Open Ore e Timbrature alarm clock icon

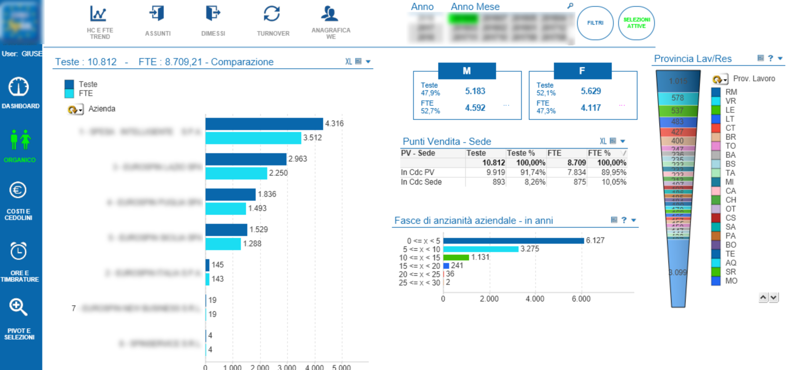pos(19,250)
